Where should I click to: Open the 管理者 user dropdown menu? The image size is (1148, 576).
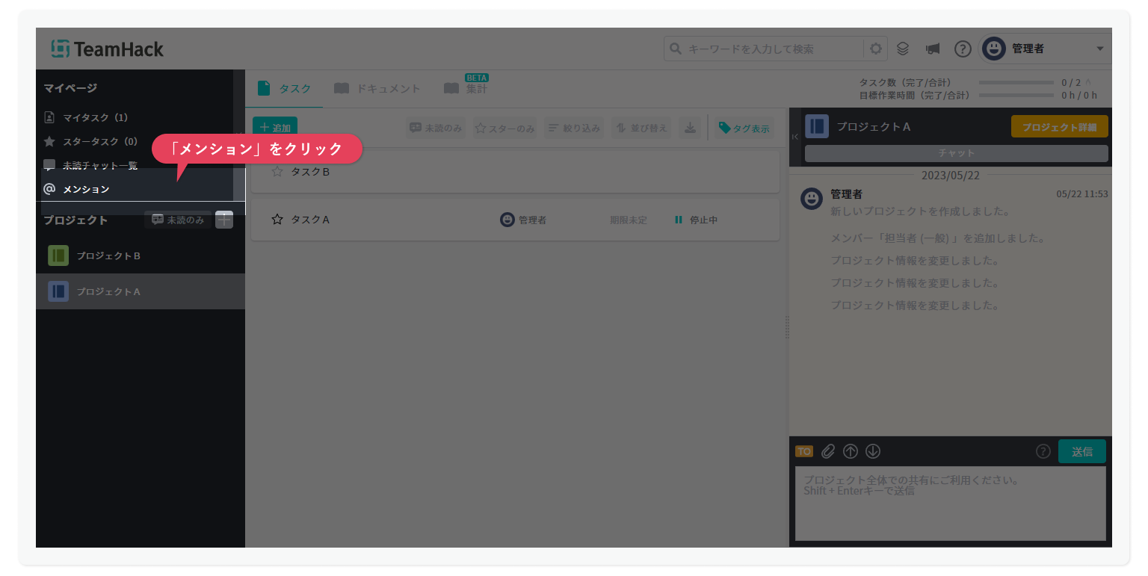[1046, 49]
